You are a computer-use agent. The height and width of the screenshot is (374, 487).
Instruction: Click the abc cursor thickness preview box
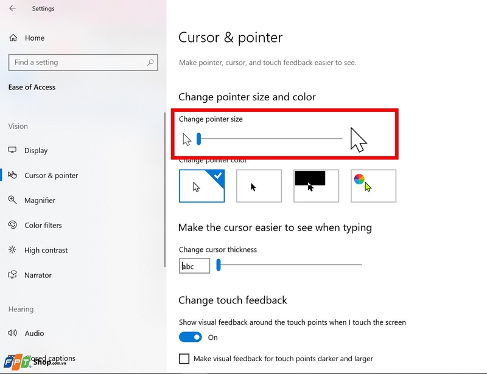[x=194, y=266]
